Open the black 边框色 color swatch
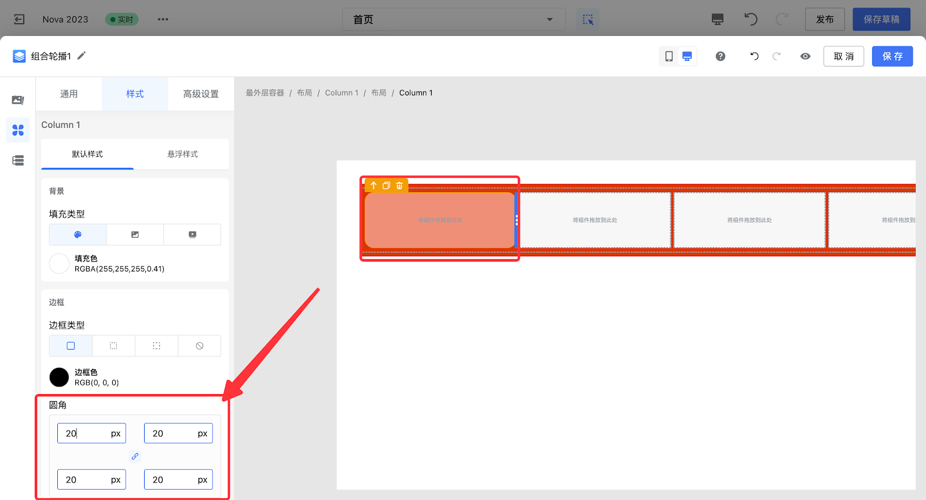 59,377
